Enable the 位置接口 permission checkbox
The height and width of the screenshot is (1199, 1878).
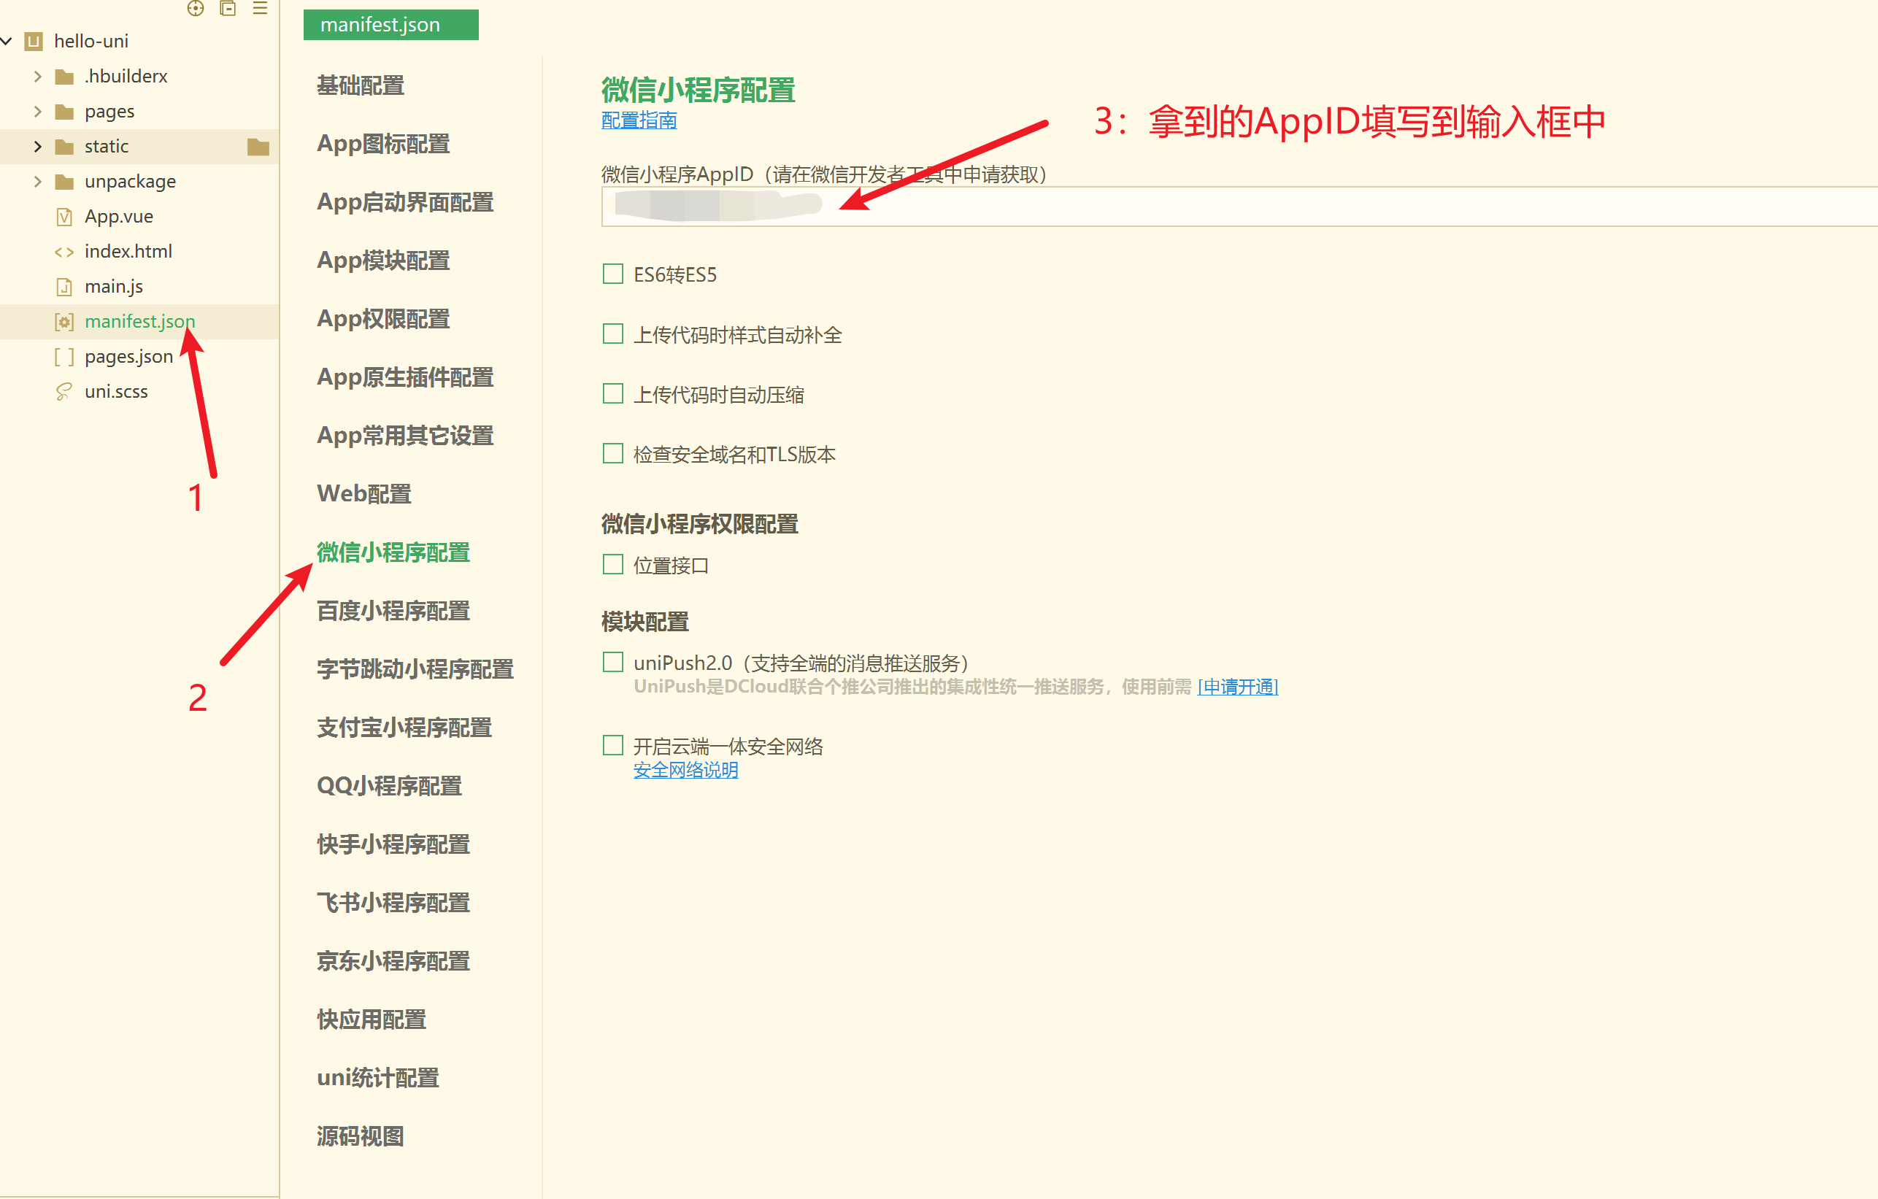click(613, 563)
